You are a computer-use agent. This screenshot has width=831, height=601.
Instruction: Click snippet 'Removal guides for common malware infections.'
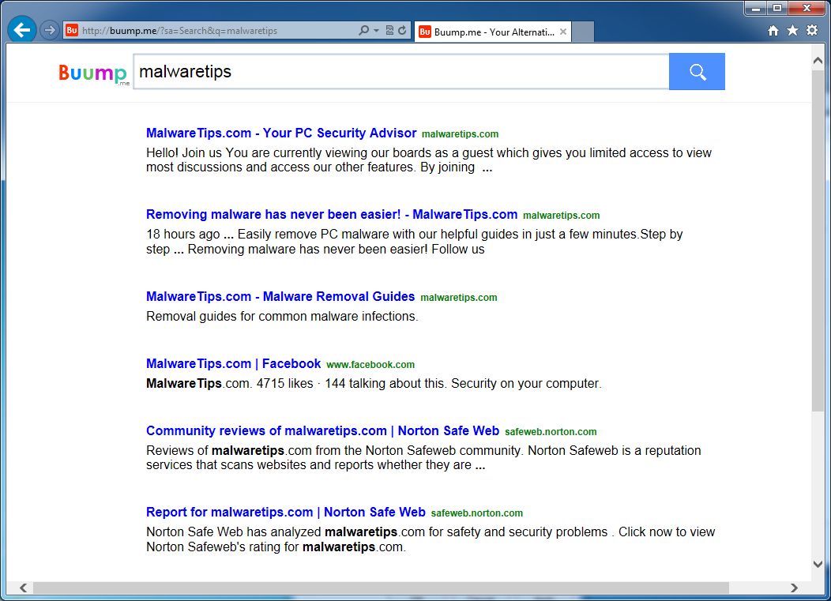pyautogui.click(x=282, y=317)
